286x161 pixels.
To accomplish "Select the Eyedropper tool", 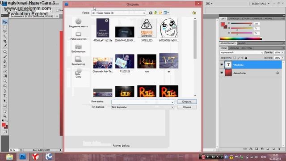I will [5, 46].
